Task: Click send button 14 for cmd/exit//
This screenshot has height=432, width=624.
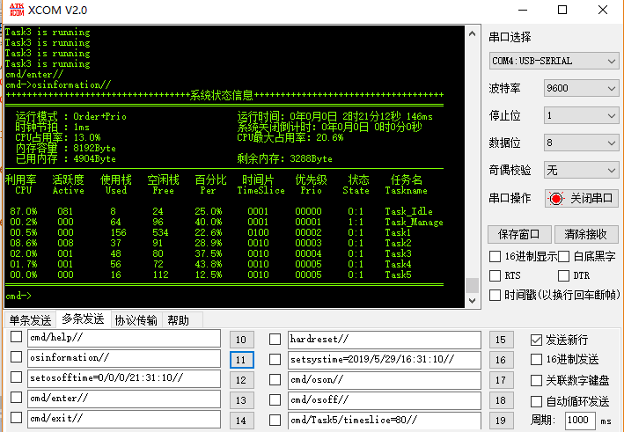Action: 241,421
